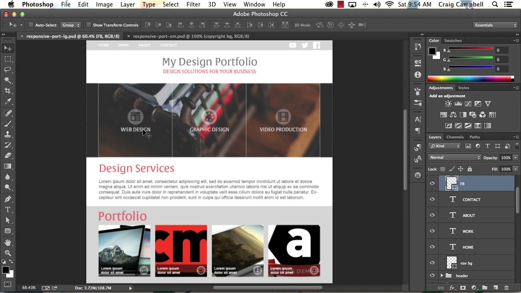The width and height of the screenshot is (521, 293).
Task: Open the Filter menu
Action: pyautogui.click(x=193, y=4)
